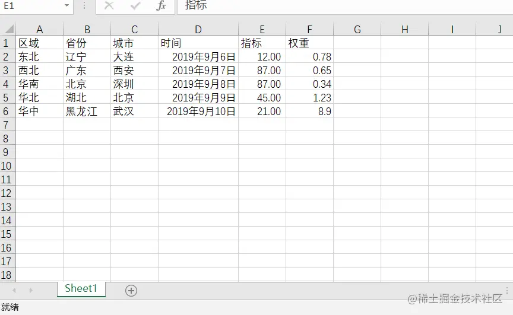Select the cell with value 21.00
This screenshot has width=513, height=315.
[x=262, y=112]
